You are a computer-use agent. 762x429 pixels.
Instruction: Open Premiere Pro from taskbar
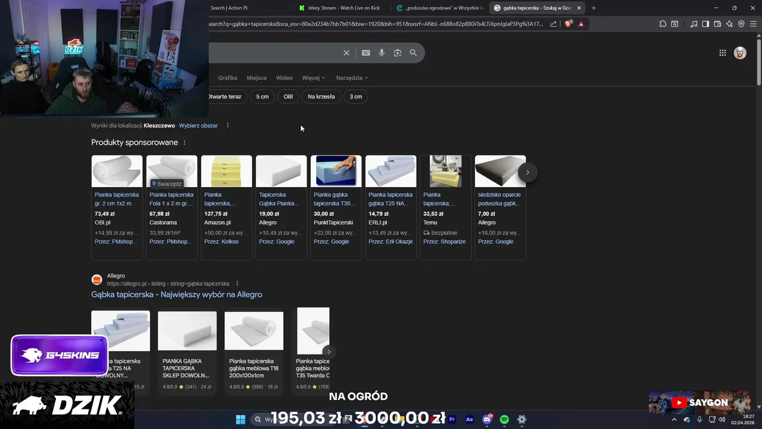point(452,419)
